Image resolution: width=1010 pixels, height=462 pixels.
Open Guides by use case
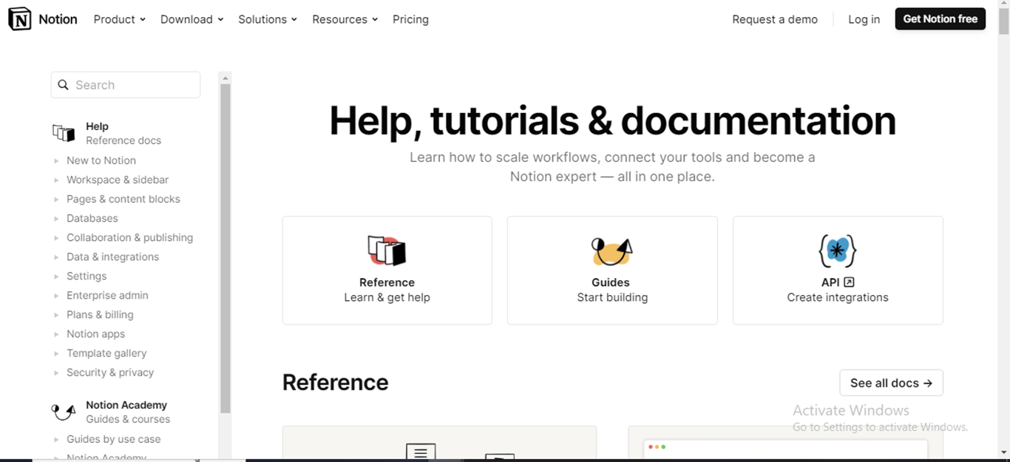click(113, 439)
